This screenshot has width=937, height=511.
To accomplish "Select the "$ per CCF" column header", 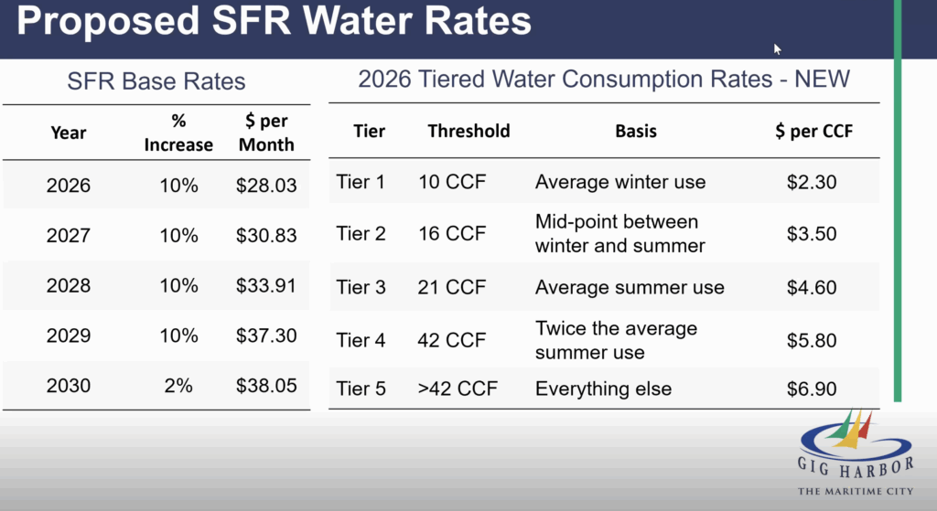I will pyautogui.click(x=813, y=131).
